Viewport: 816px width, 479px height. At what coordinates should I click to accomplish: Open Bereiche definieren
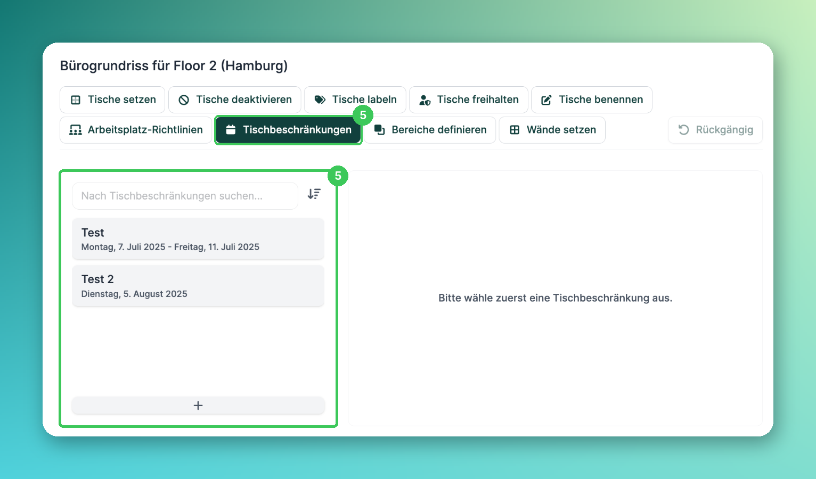pyautogui.click(x=430, y=130)
